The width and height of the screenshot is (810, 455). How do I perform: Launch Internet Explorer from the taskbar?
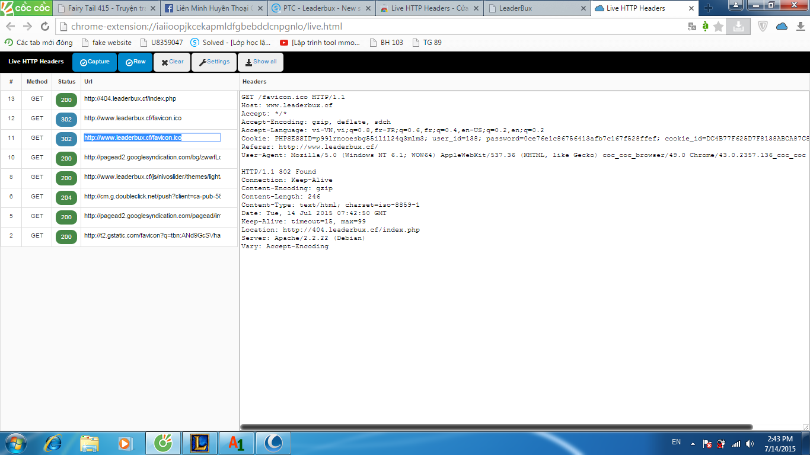click(54, 443)
